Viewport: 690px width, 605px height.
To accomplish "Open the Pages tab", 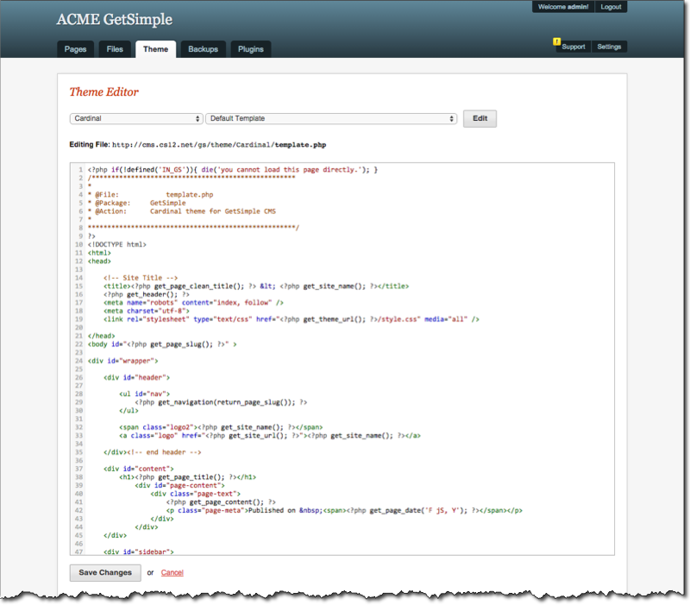I will pyautogui.click(x=75, y=49).
